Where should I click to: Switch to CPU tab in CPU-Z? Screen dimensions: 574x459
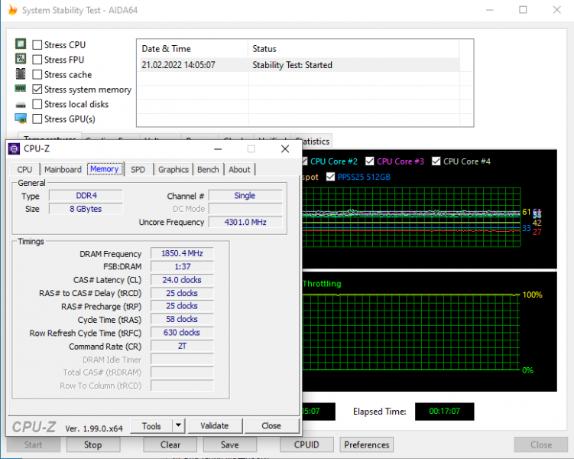(x=24, y=170)
